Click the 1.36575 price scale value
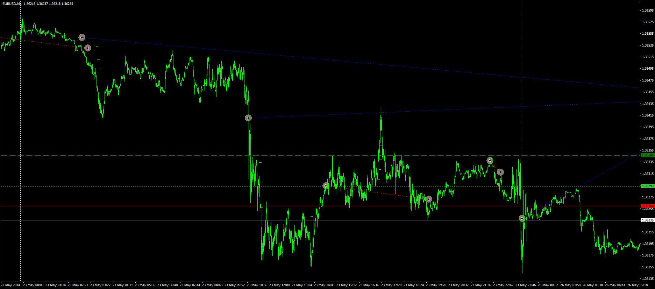The width and height of the screenshot is (655, 289). (x=648, y=22)
